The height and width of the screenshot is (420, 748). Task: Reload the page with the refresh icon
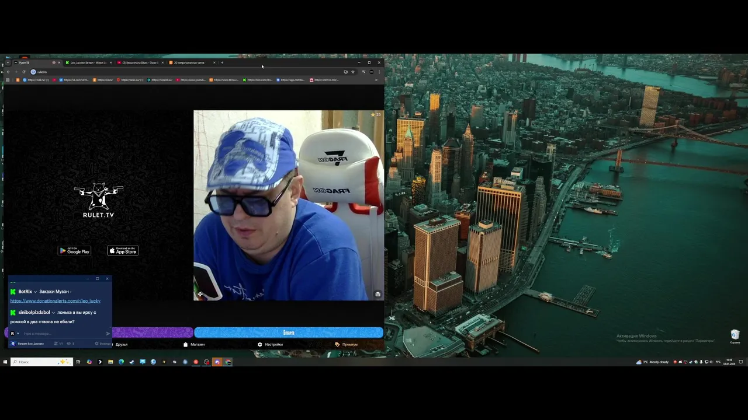[24, 72]
